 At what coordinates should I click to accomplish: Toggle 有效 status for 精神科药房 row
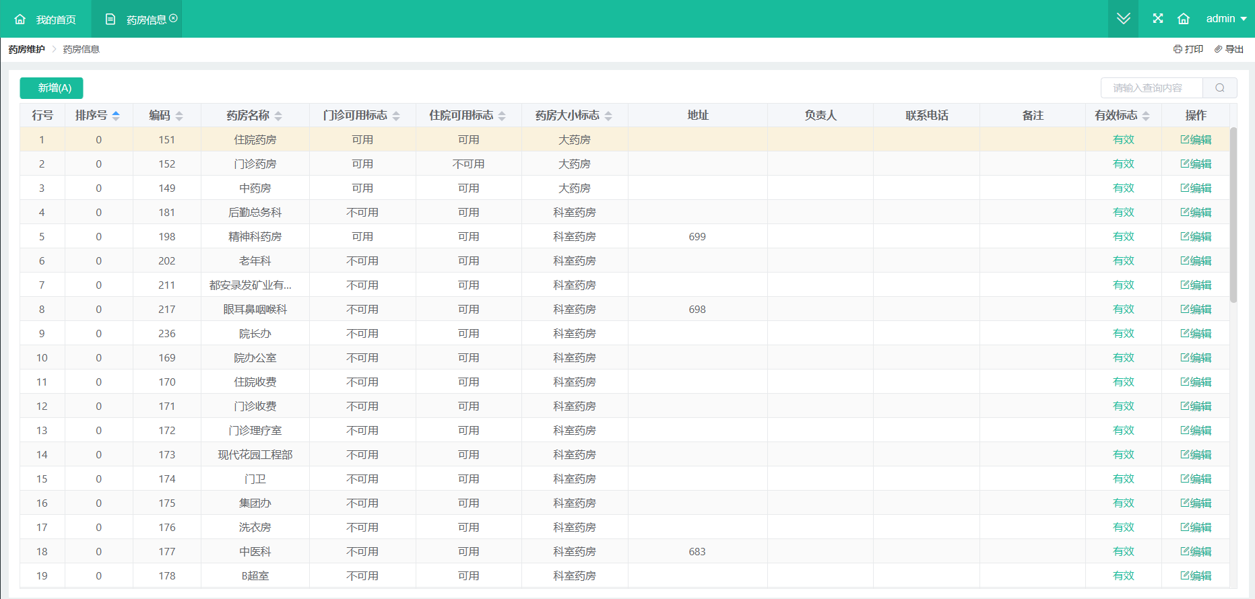coord(1124,237)
